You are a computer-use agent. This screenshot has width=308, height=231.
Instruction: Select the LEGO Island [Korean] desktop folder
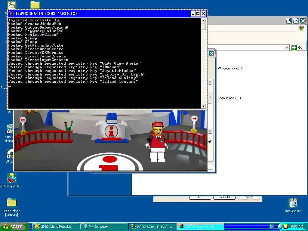point(11,207)
